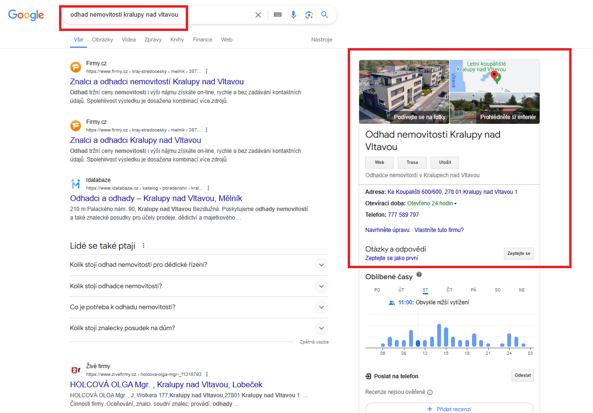Screen dimensions: 593x413
Task: Click 'Vlastníte tuto firmu?' link
Action: coord(439,230)
